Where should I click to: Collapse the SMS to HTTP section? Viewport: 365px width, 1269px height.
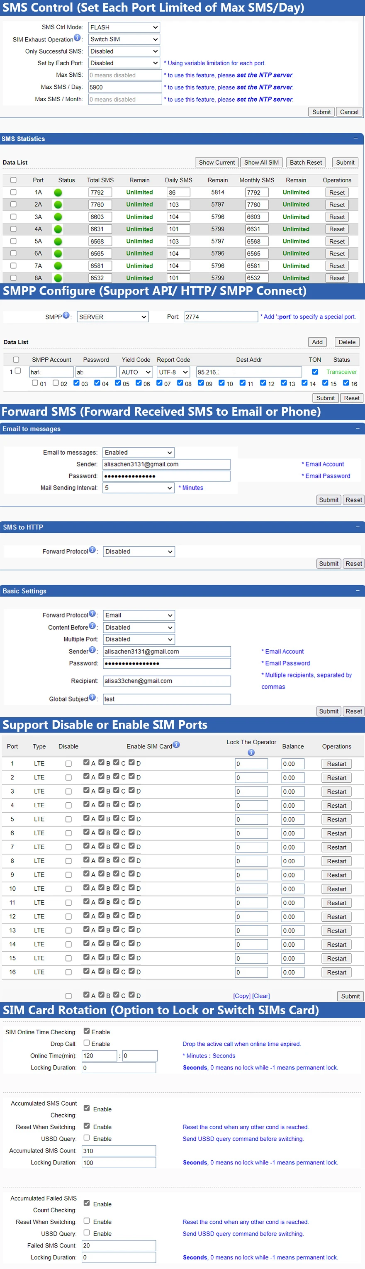point(357,526)
